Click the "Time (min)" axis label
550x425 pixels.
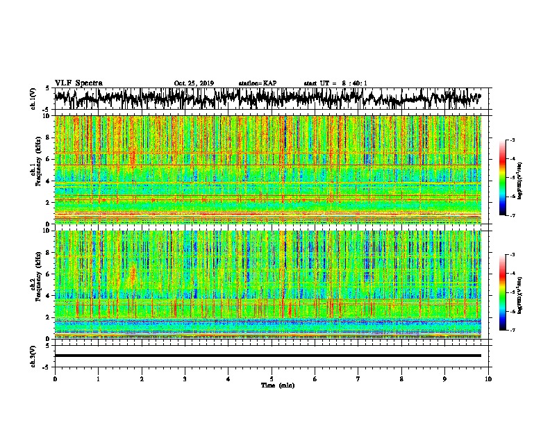point(278,385)
